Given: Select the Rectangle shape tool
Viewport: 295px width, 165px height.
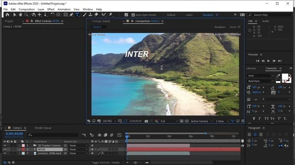Looking at the screenshot, I should 65,15.
